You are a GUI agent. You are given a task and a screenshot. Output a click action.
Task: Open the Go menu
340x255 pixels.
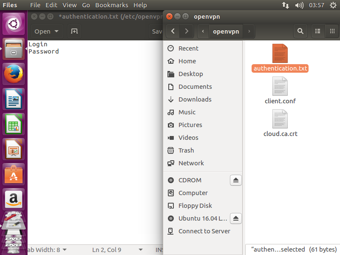86,5
